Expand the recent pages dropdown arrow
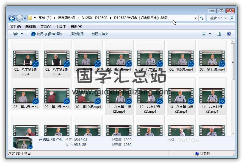The width and height of the screenshot is (243, 164). point(25,18)
